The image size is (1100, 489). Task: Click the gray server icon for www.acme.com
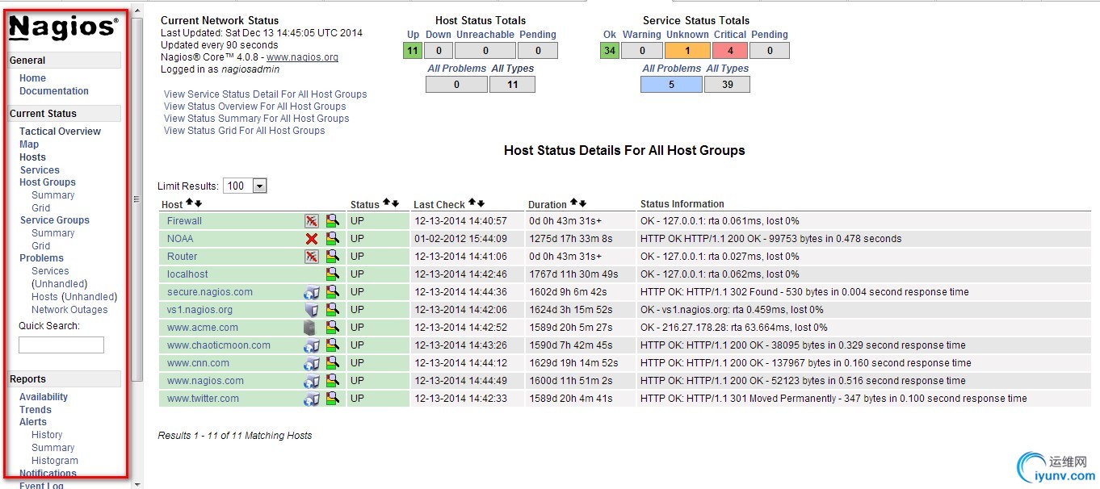tap(309, 328)
